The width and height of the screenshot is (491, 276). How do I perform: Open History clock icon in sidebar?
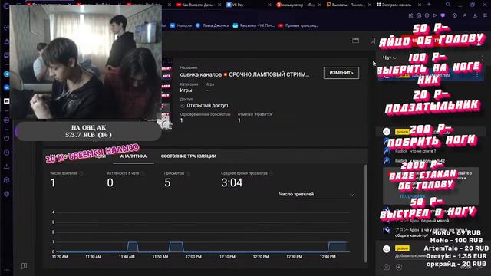coord(7,153)
